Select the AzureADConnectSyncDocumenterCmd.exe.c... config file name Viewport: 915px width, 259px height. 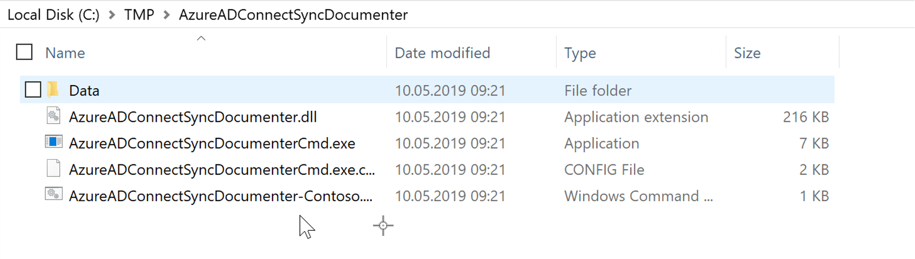pos(222,170)
